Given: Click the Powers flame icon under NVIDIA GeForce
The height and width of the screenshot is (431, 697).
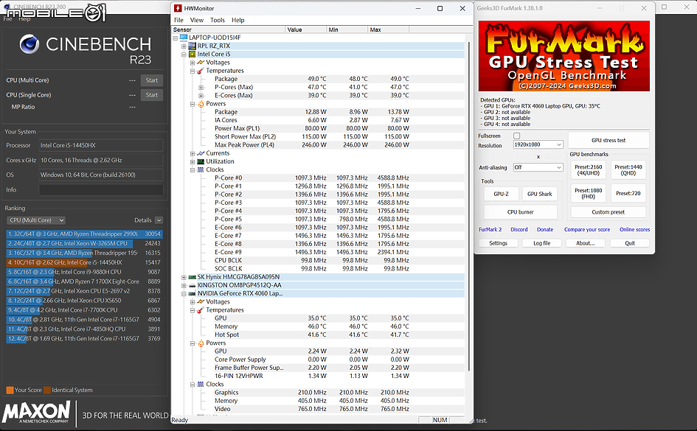Looking at the screenshot, I should tap(201, 343).
